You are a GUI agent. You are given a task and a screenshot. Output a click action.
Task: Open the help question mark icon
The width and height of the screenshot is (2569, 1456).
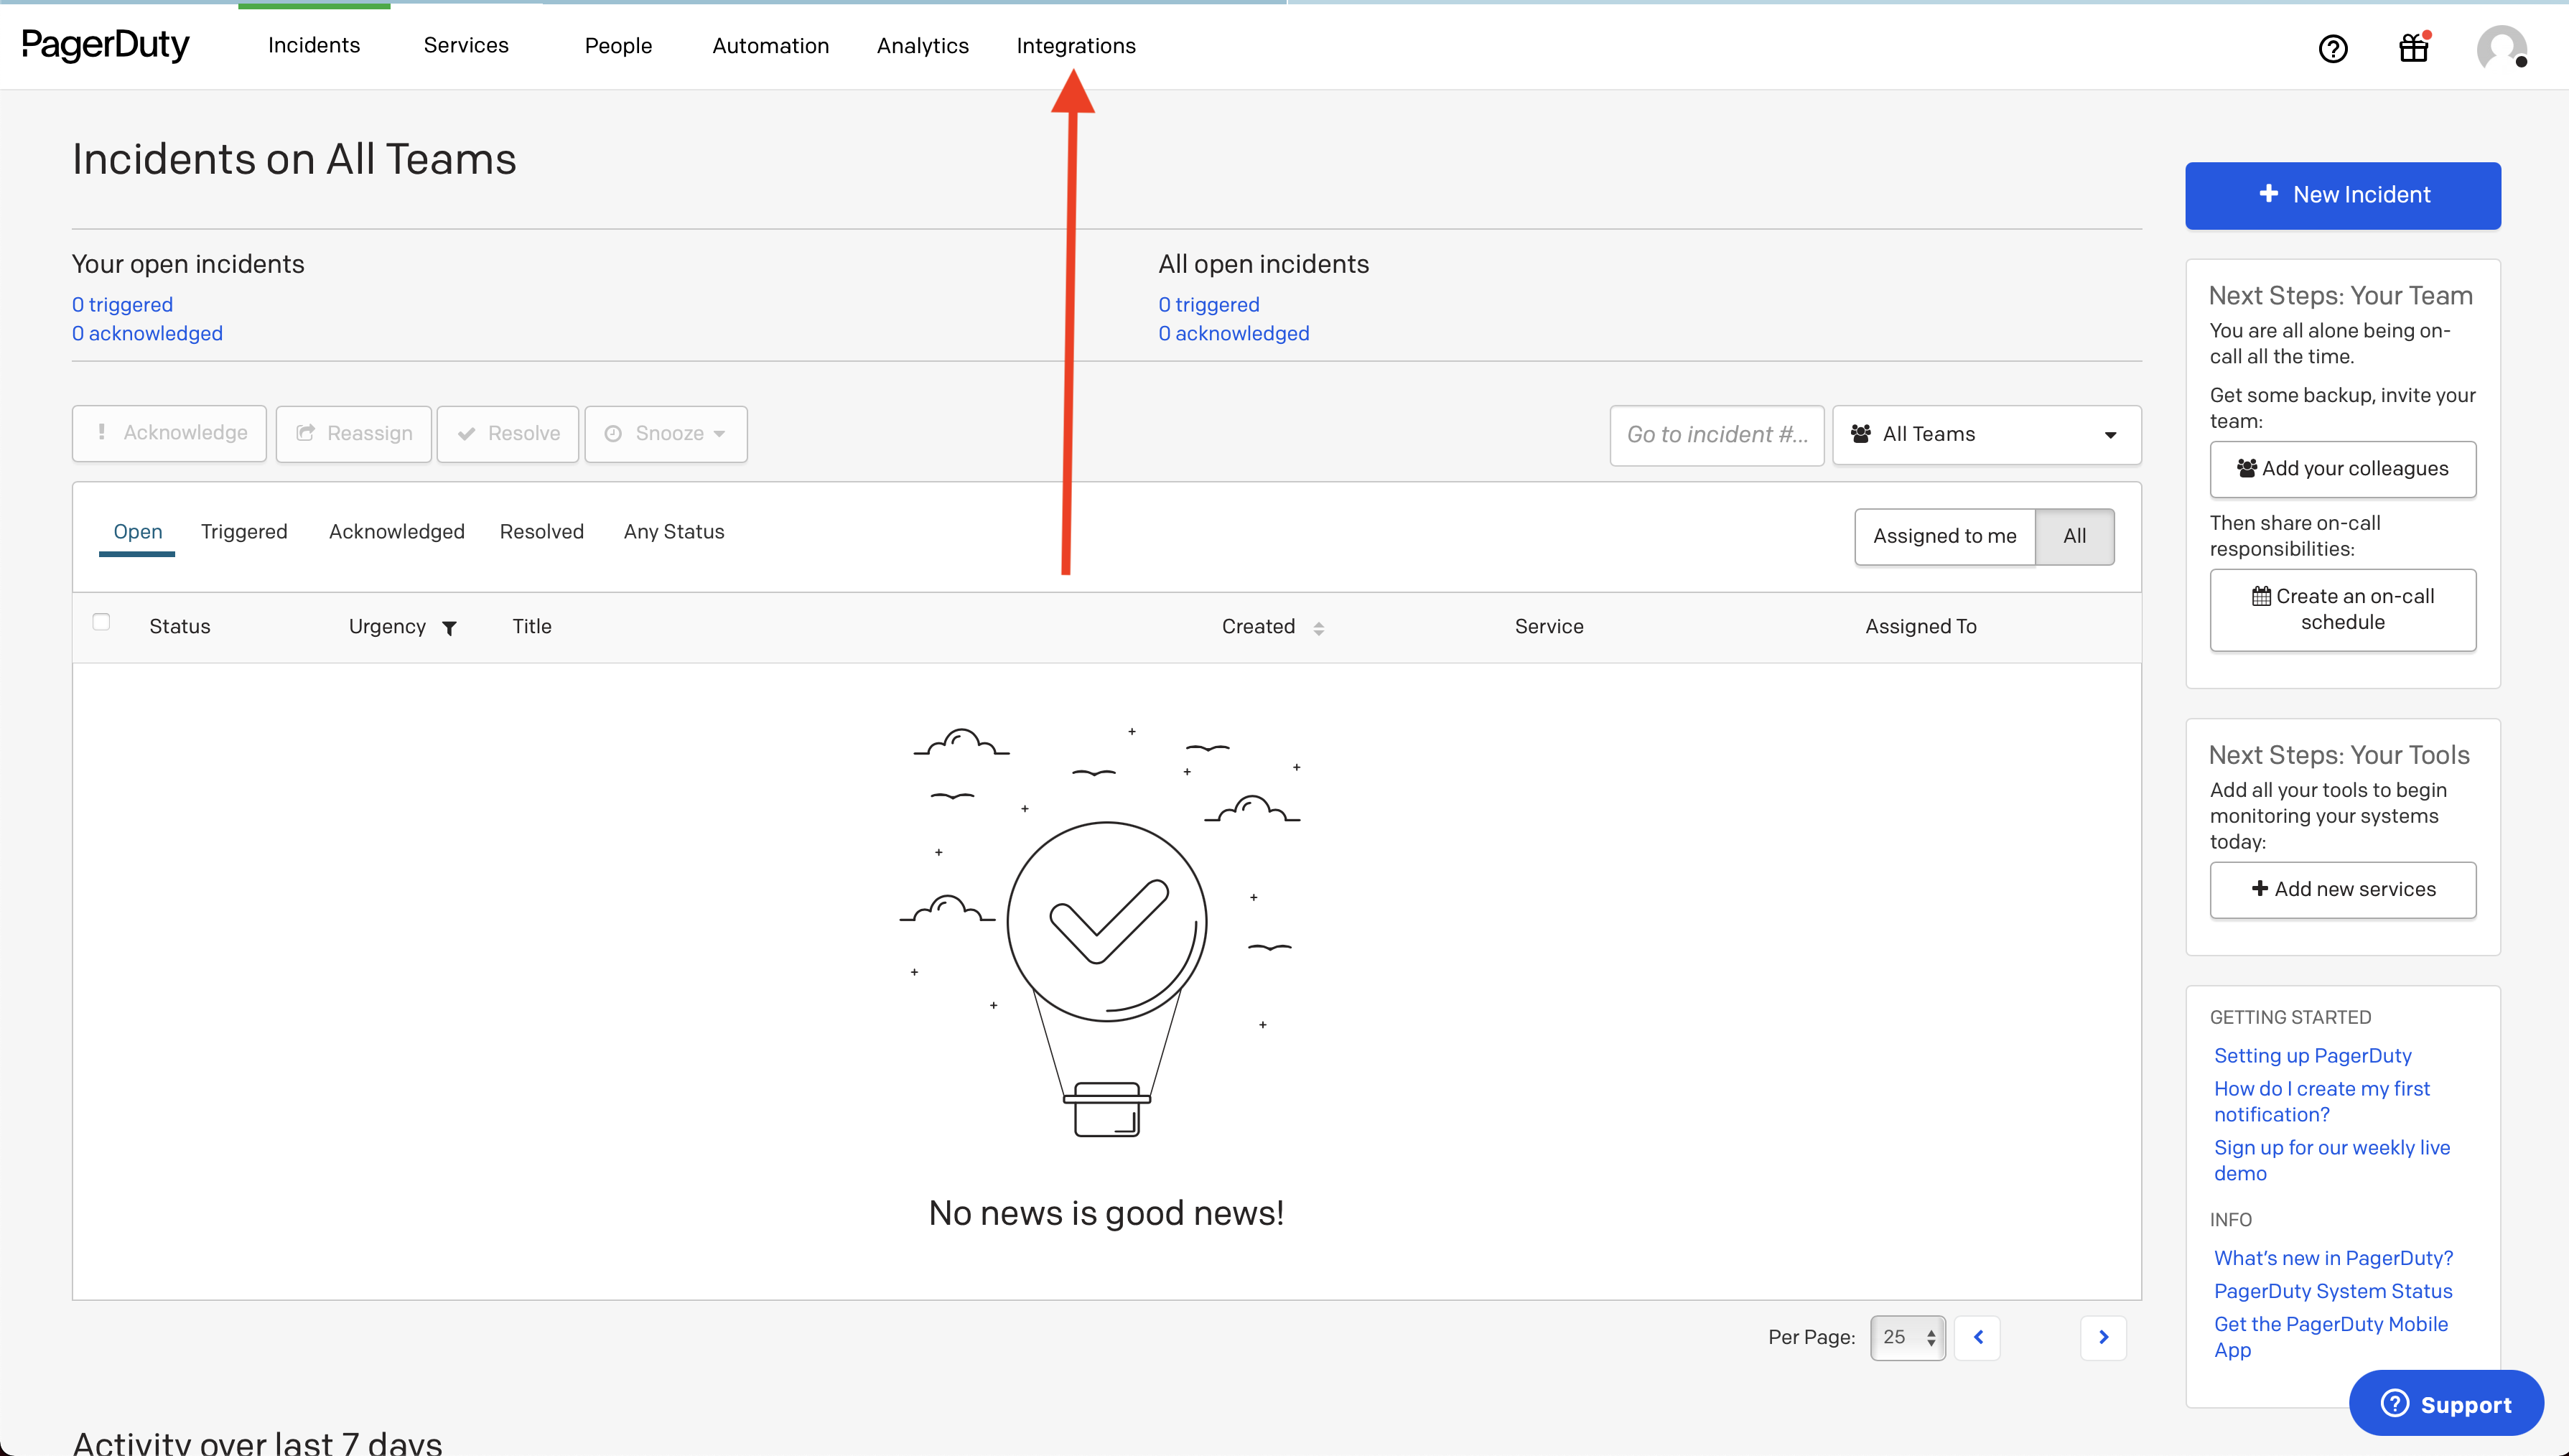tap(2333, 48)
